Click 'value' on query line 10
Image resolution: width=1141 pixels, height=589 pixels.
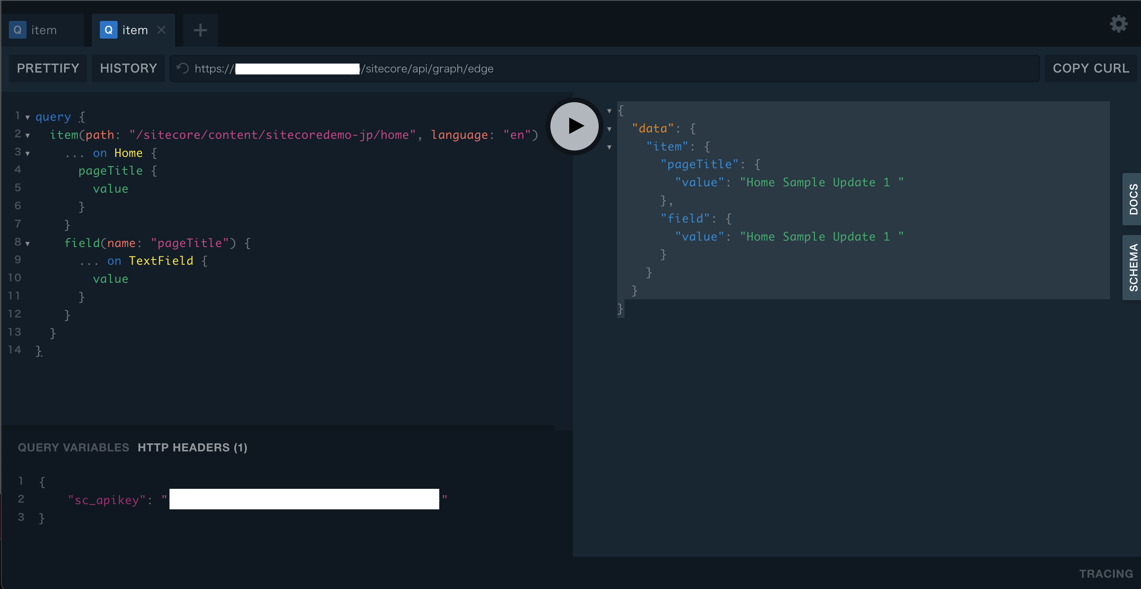tap(110, 279)
